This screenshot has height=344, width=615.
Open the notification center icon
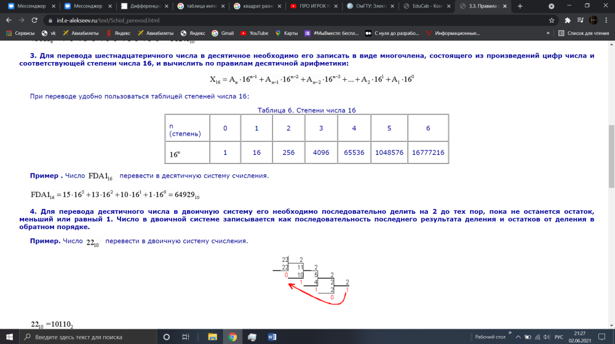601,337
